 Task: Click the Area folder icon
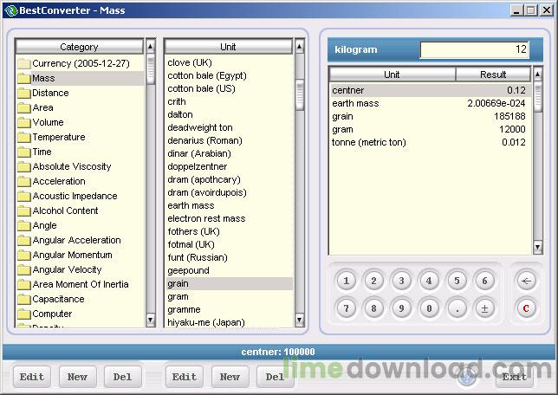point(24,107)
